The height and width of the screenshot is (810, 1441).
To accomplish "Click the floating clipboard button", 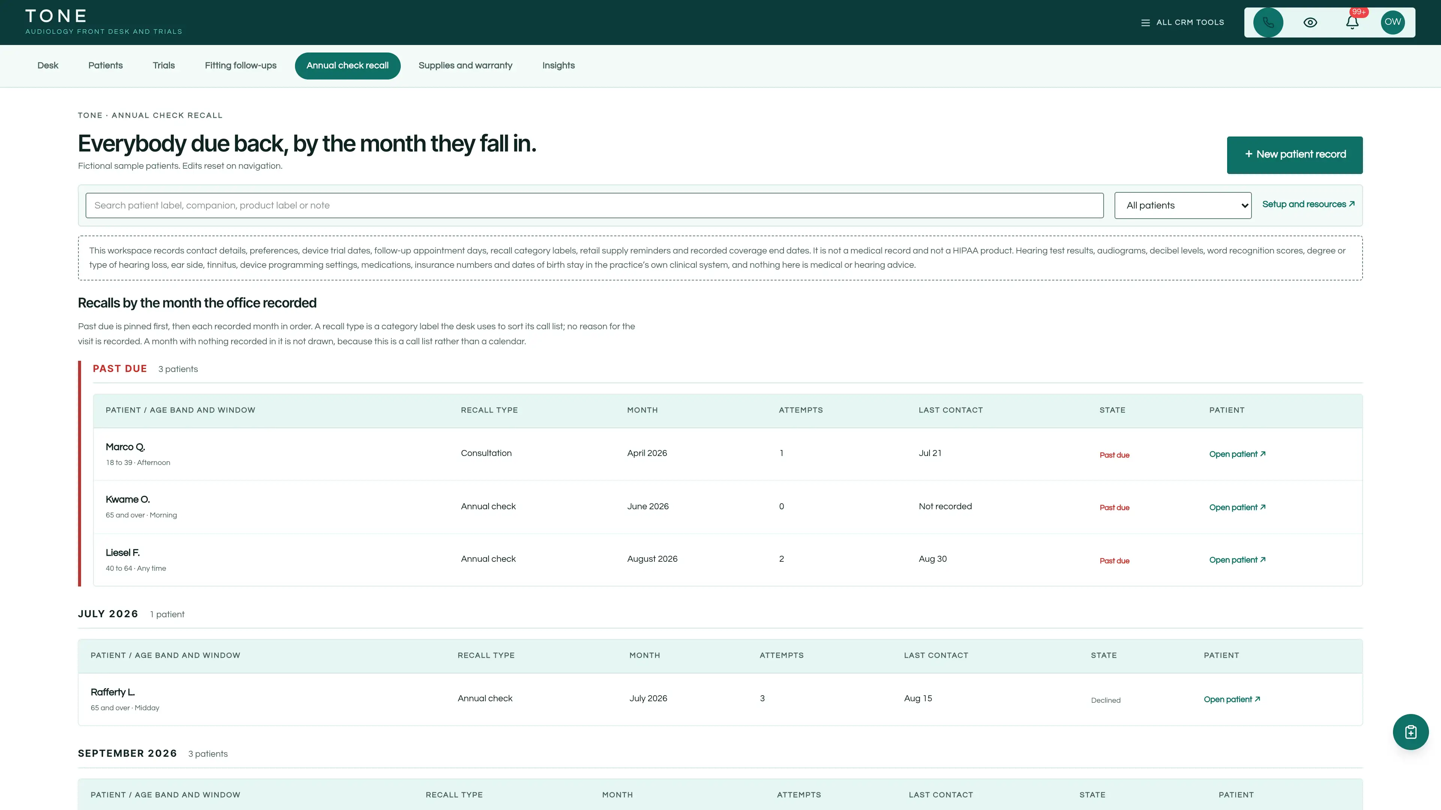I will pyautogui.click(x=1411, y=732).
